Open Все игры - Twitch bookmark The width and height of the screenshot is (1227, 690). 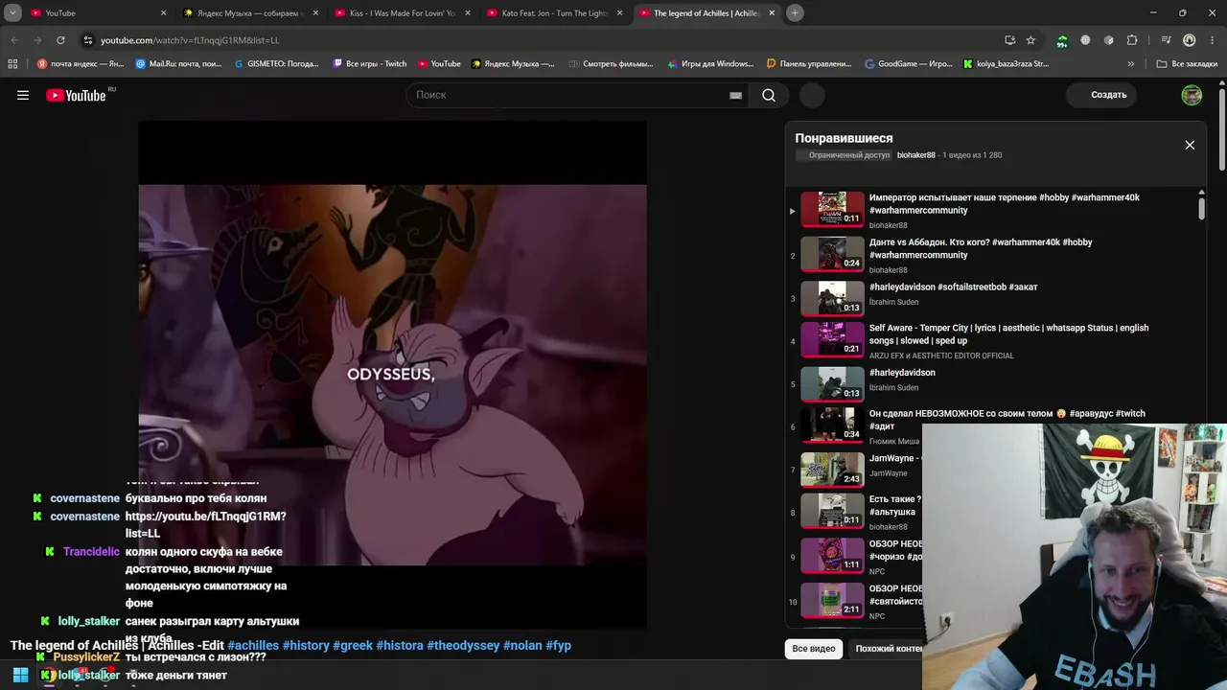[x=370, y=64]
